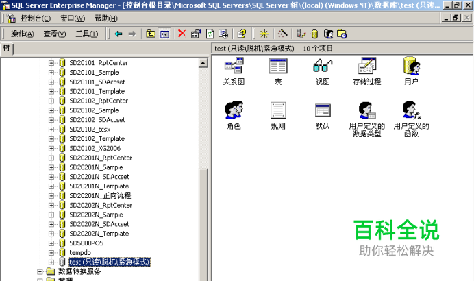Click the Back arrow toolbar button

pyautogui.click(x=118, y=34)
